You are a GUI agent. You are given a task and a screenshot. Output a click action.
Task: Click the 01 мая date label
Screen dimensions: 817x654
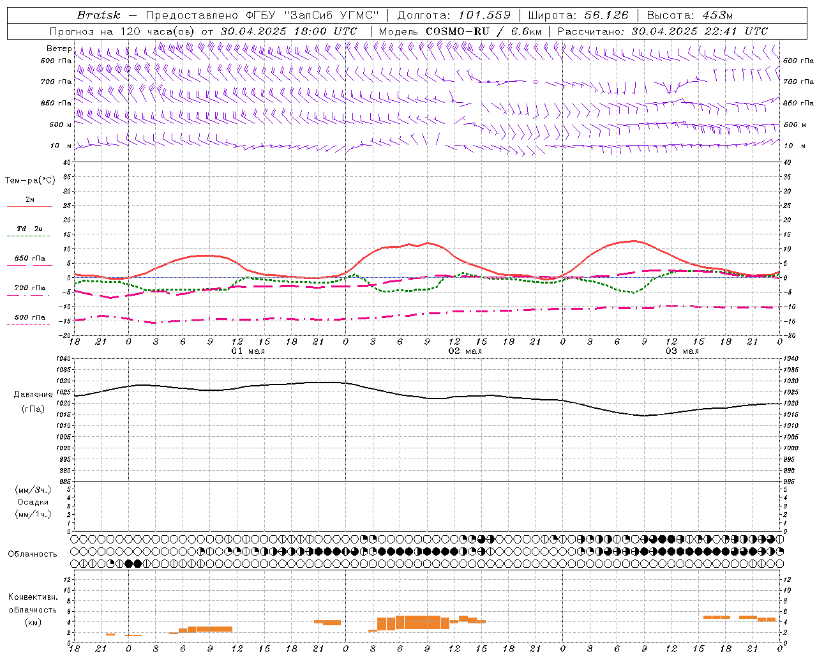[x=248, y=351]
